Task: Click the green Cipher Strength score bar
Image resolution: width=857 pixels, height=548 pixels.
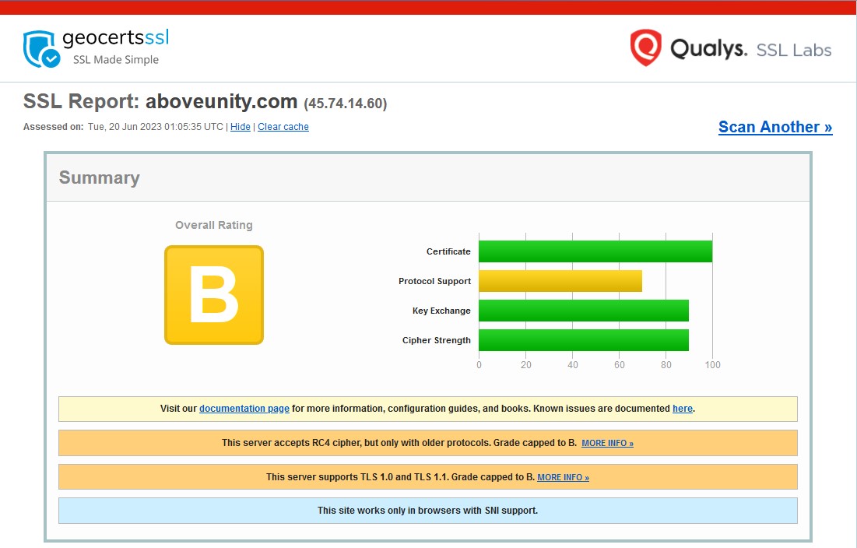Action: (584, 340)
